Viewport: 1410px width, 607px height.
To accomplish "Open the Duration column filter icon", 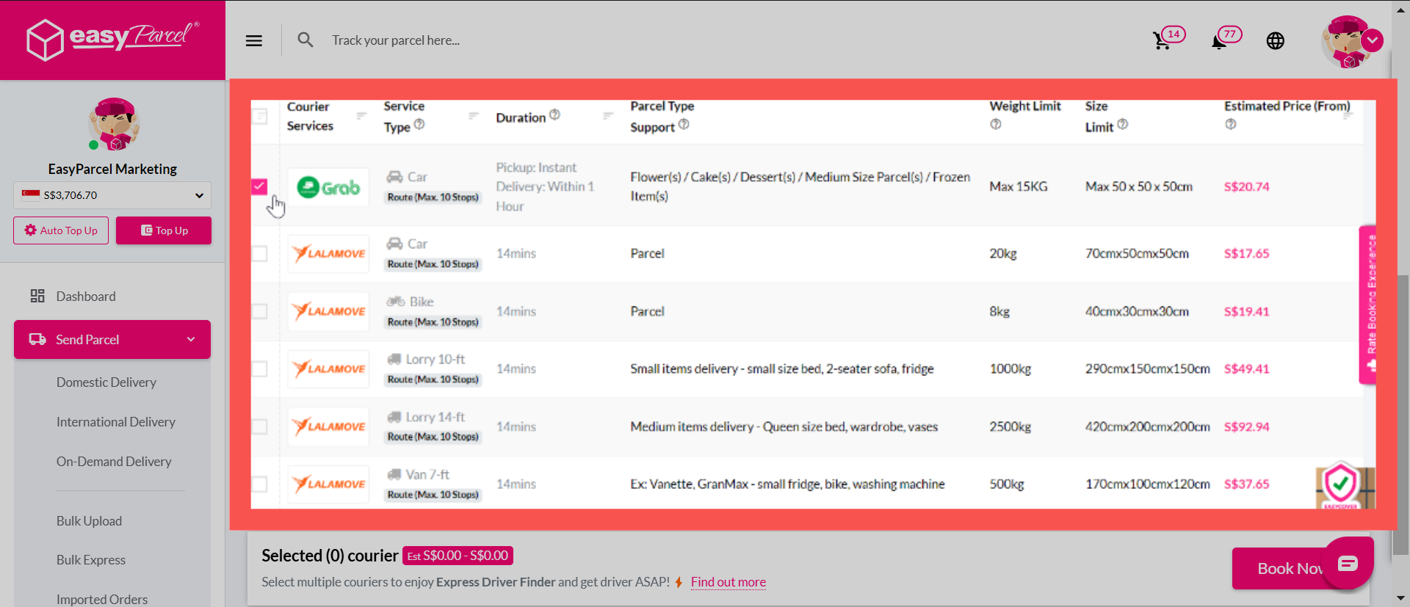I will (608, 116).
